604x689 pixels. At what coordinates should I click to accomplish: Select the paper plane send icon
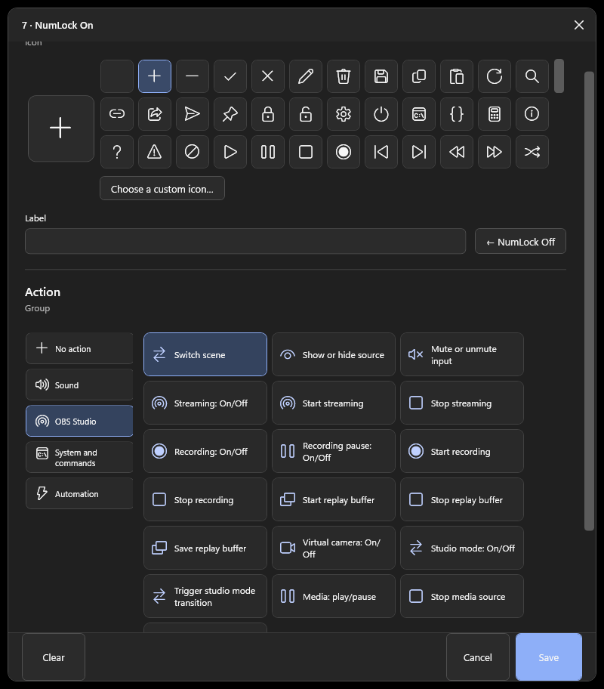pyautogui.click(x=193, y=114)
